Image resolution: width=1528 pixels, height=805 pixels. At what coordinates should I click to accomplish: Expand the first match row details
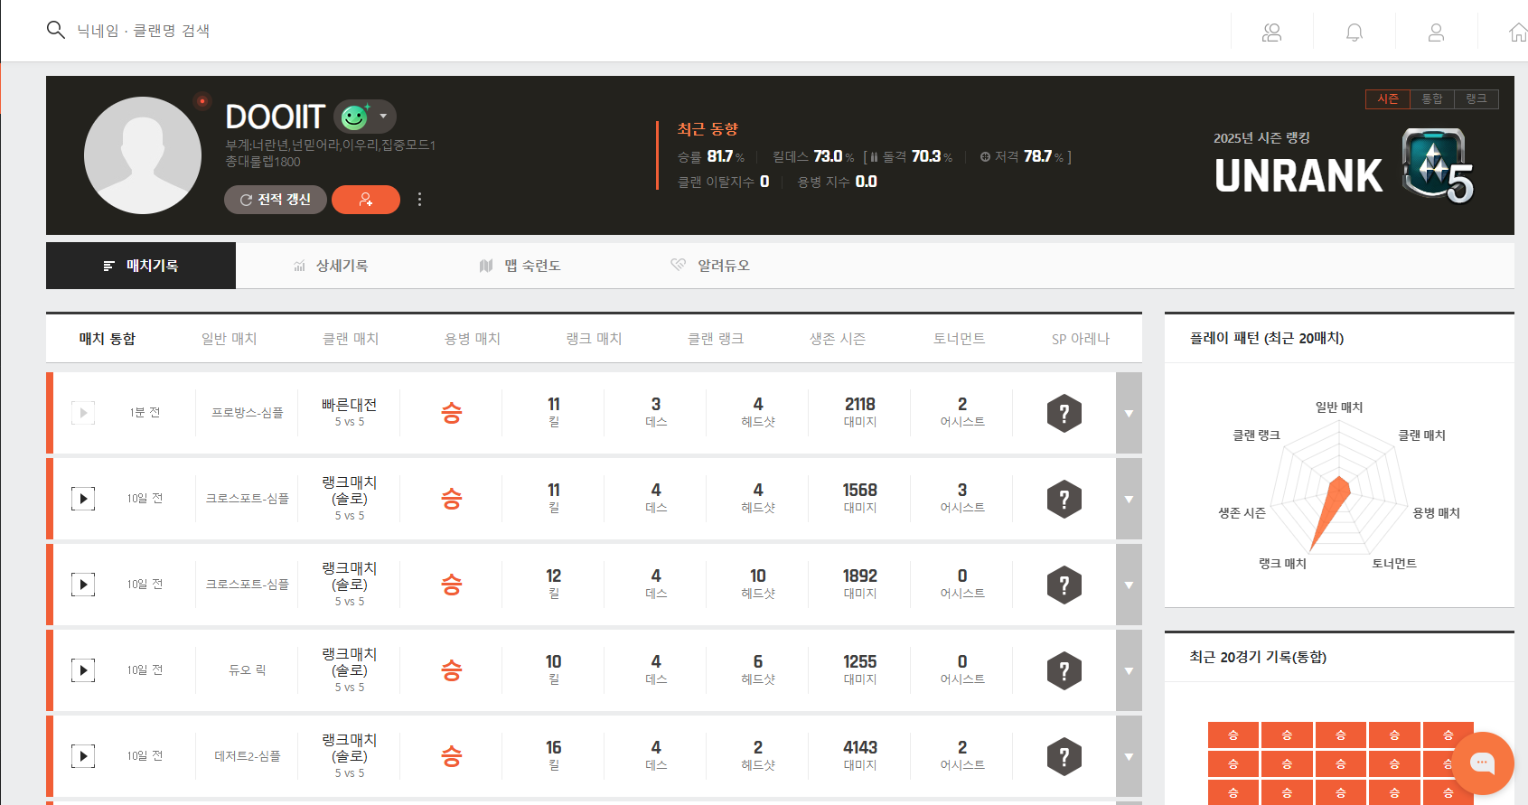point(1129,414)
